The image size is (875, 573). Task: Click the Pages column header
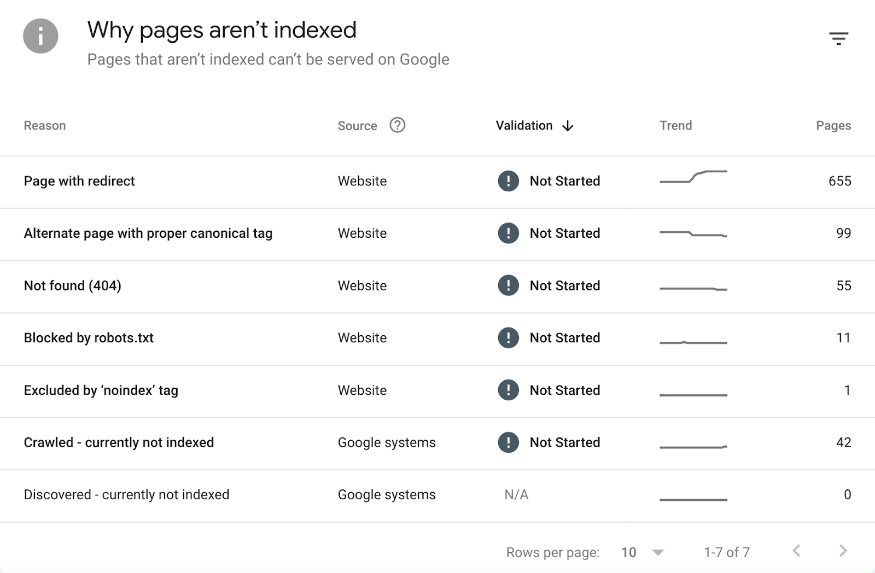(x=833, y=126)
